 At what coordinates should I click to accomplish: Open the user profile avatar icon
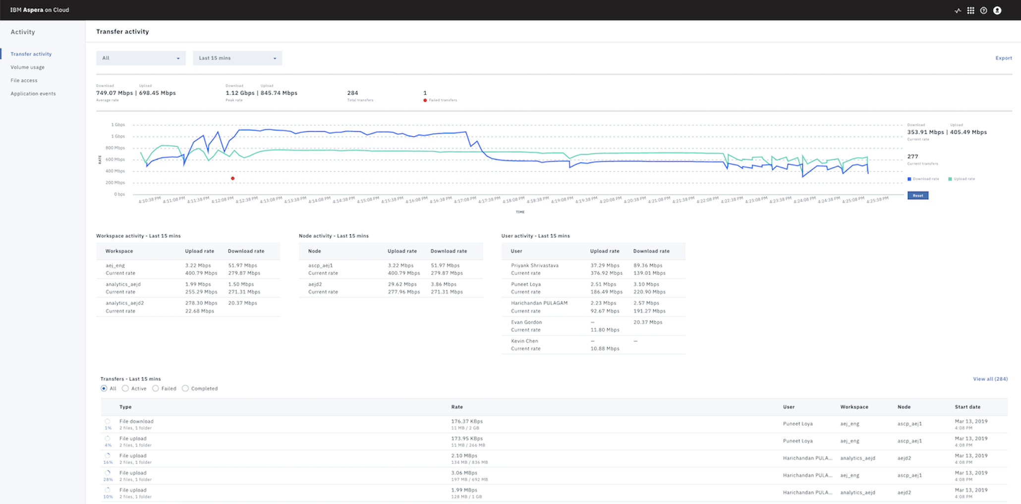click(x=997, y=10)
